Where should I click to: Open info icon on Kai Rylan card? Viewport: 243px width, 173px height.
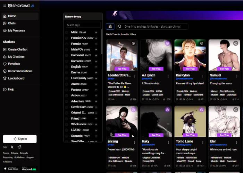202,43
